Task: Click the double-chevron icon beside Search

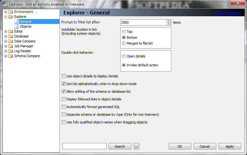Action: 136,146
